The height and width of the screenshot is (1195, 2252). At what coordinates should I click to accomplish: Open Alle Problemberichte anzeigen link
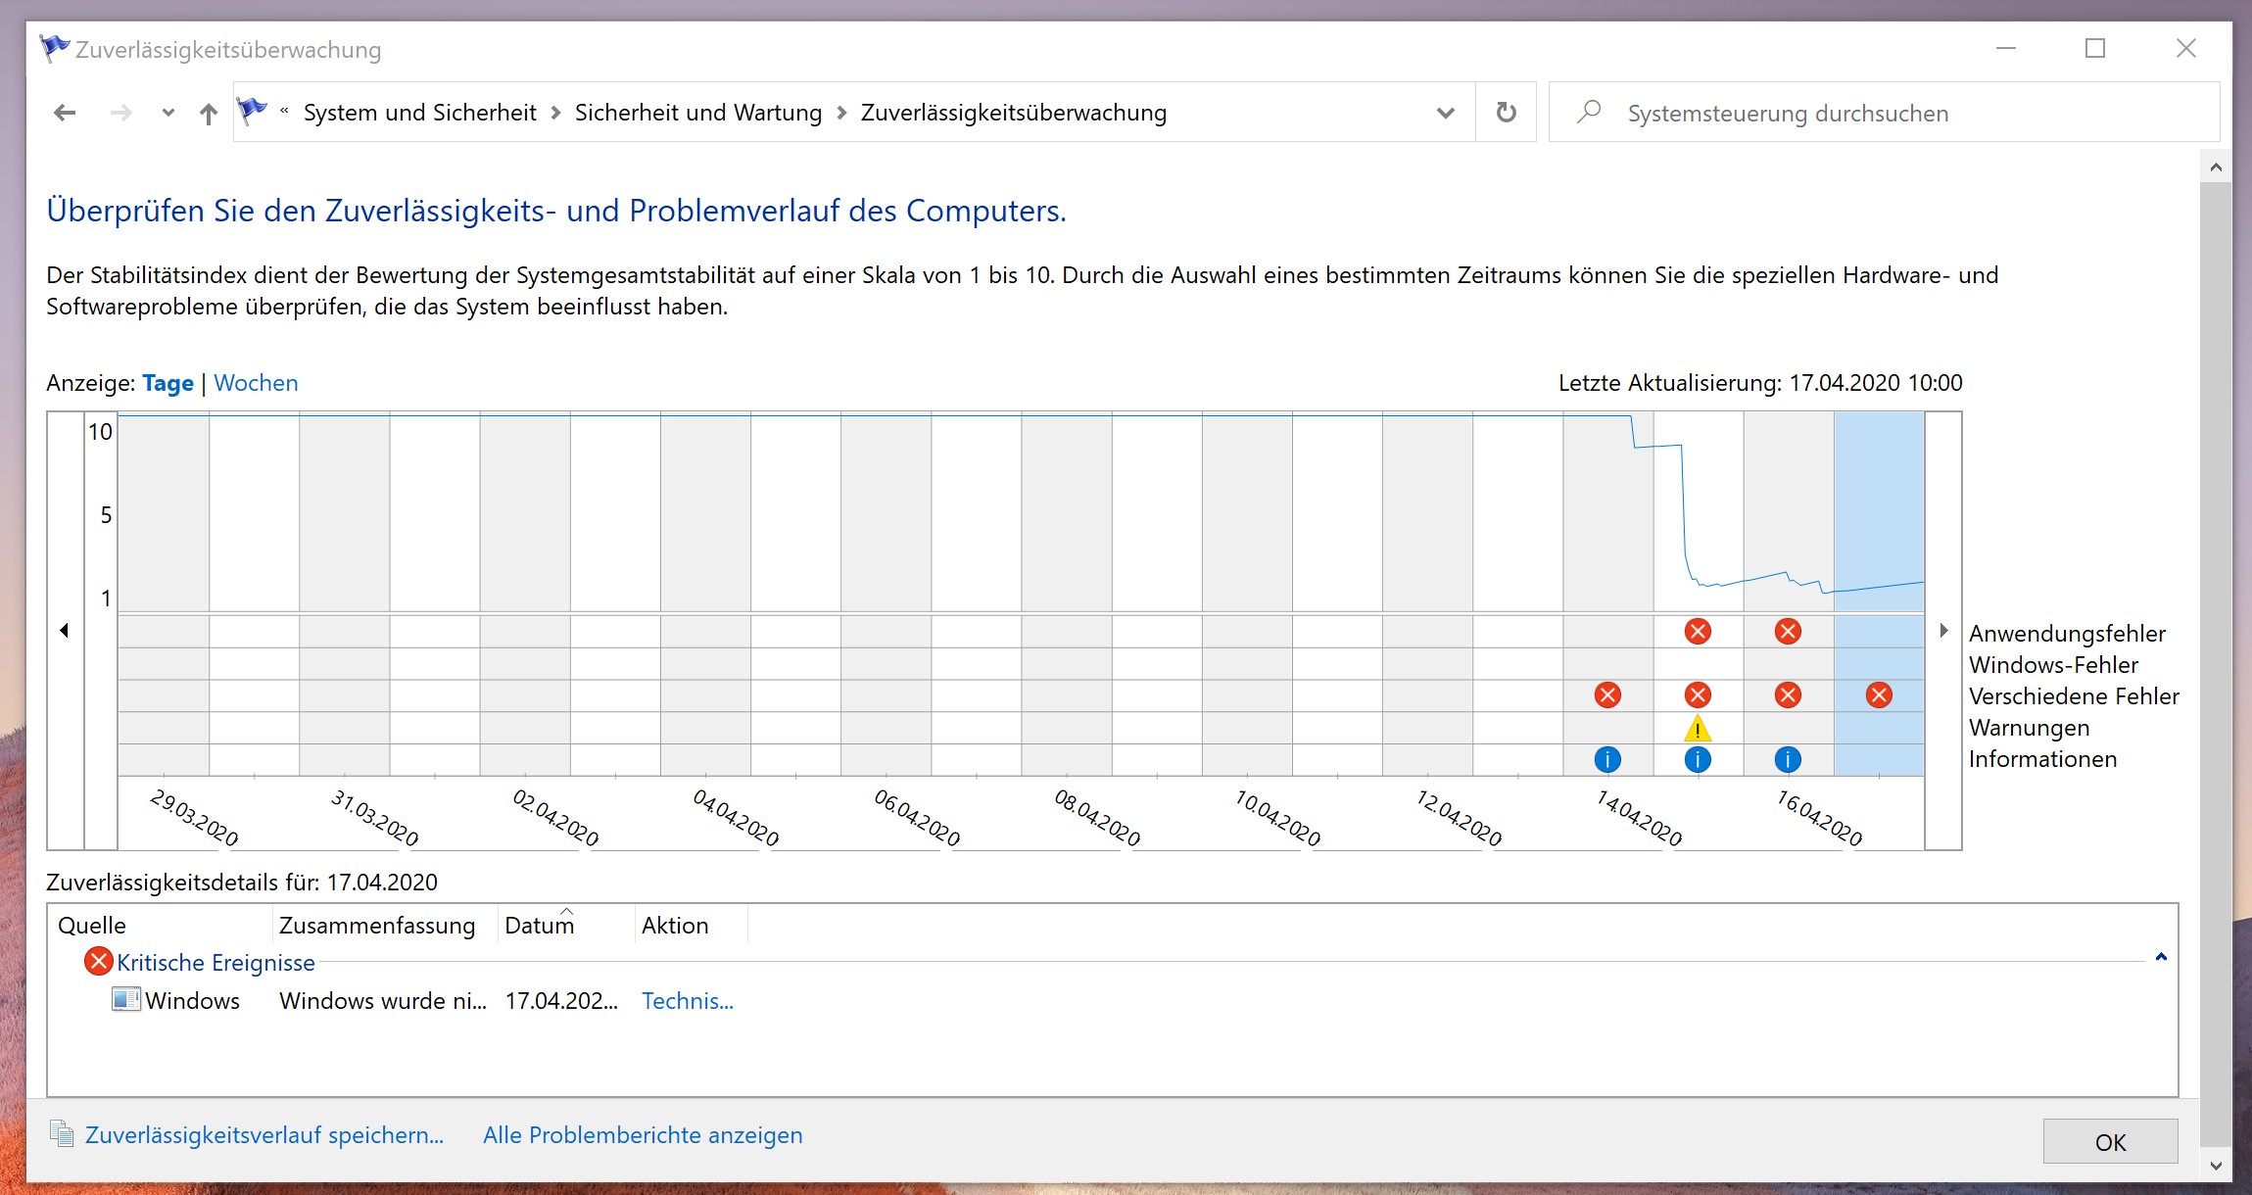[643, 1135]
